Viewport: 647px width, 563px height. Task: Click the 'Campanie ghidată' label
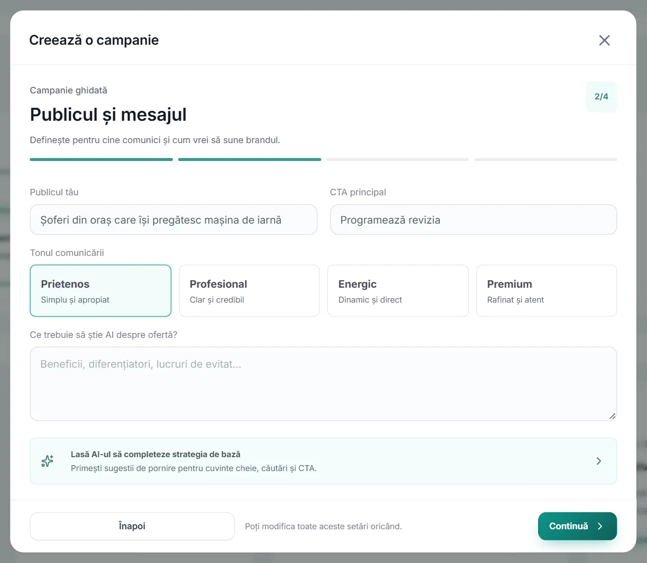pos(69,90)
